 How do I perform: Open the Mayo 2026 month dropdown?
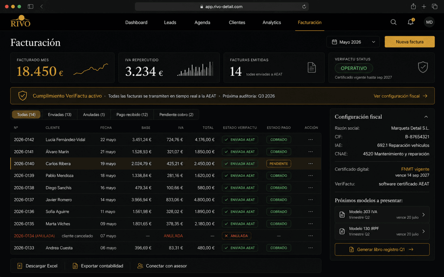tap(353, 42)
